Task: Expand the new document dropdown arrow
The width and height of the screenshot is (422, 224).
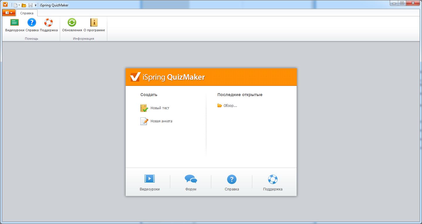Action: pos(19,5)
